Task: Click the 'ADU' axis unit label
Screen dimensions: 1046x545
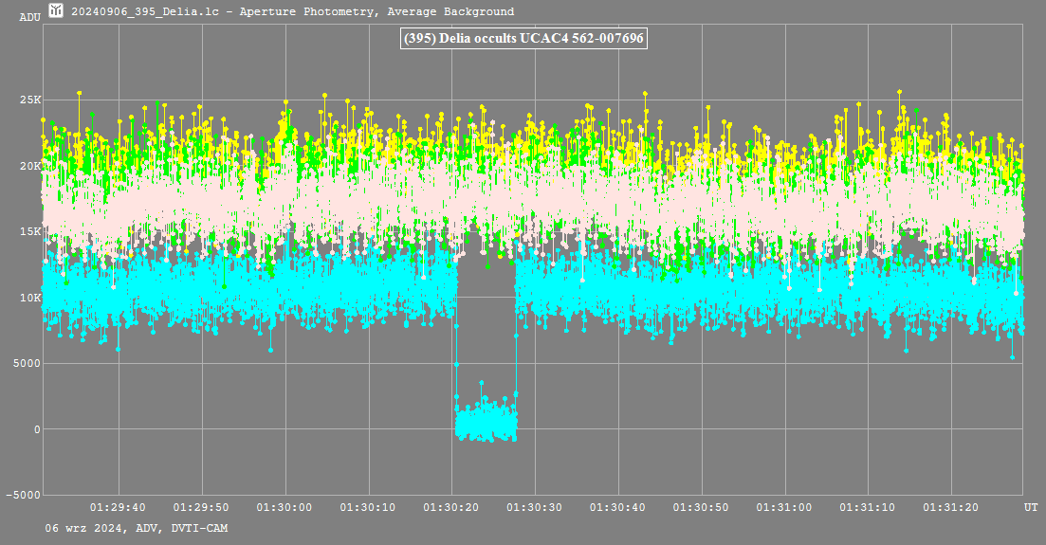Action: [30, 17]
